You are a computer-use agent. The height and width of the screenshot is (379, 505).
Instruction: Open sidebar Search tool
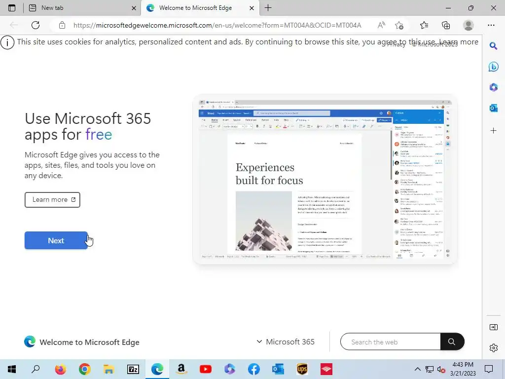[x=493, y=46]
